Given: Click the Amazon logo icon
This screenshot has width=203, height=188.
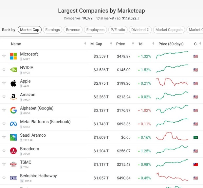Looking at the screenshot, I should click(x=13, y=97).
